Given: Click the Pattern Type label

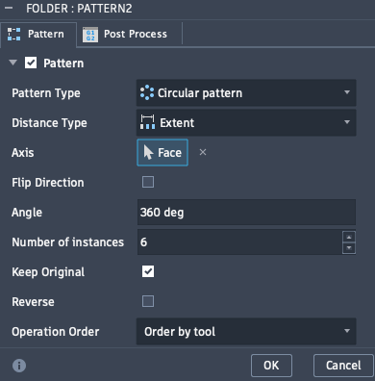Looking at the screenshot, I should click(46, 93).
